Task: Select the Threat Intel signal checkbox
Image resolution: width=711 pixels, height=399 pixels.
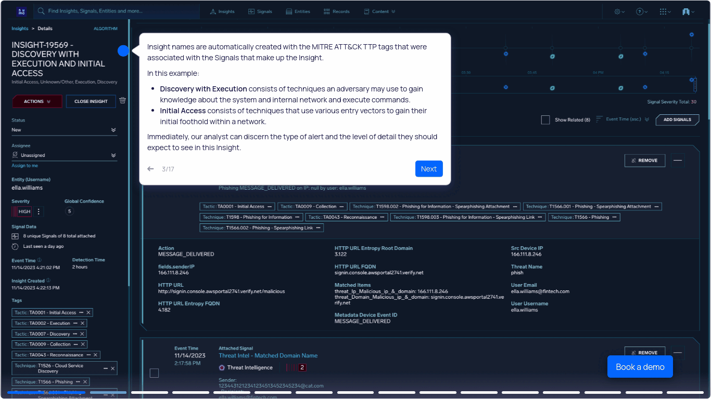Action: (x=154, y=373)
